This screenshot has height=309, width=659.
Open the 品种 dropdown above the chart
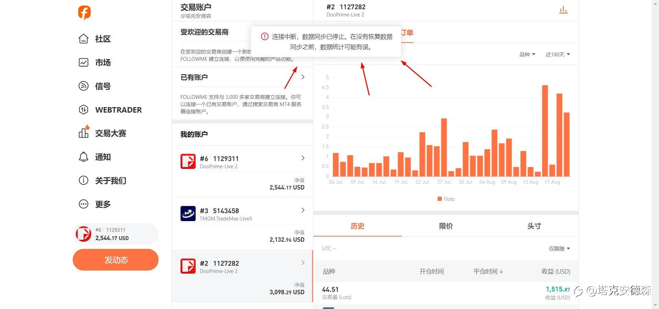click(x=527, y=54)
